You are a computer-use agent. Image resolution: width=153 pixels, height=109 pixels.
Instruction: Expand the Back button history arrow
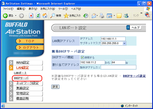[16, 16]
